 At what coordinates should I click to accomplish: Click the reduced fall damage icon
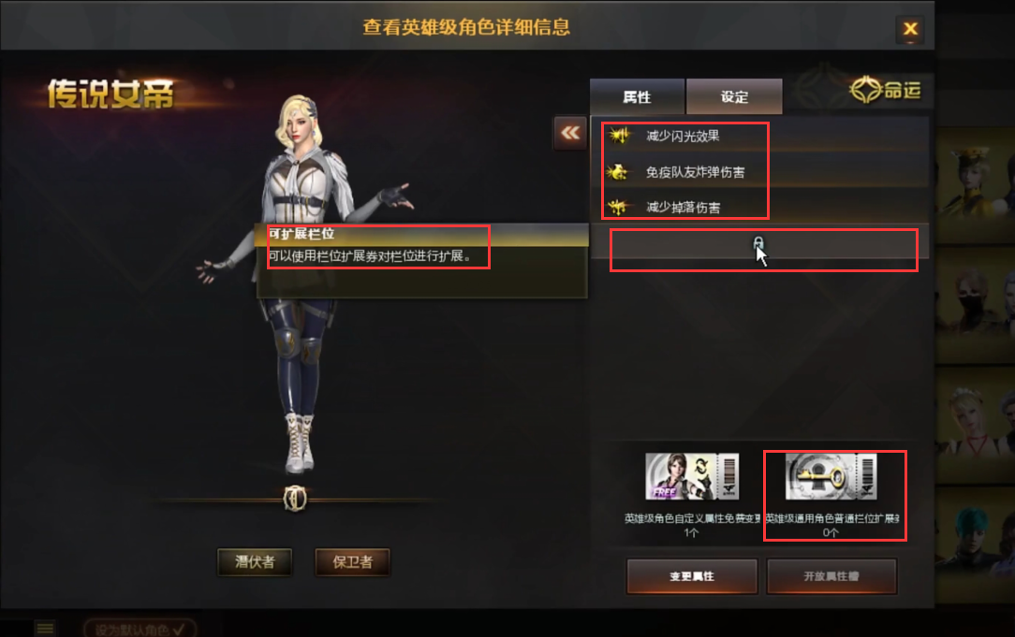point(618,207)
